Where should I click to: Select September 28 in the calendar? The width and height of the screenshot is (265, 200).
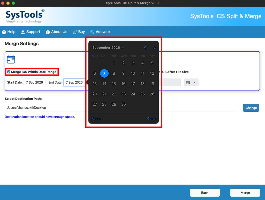(104, 104)
